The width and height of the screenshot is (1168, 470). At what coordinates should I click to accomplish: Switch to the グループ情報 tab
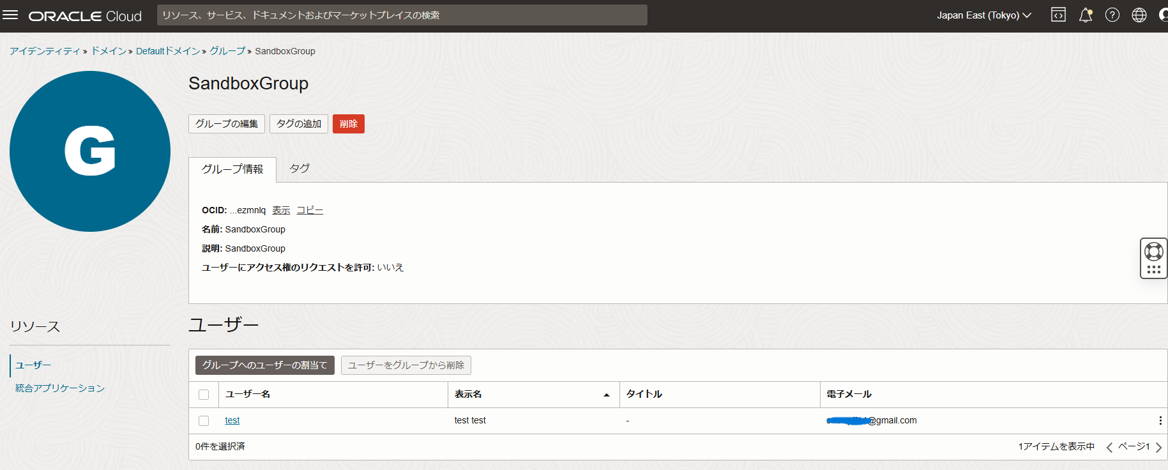coord(232,169)
